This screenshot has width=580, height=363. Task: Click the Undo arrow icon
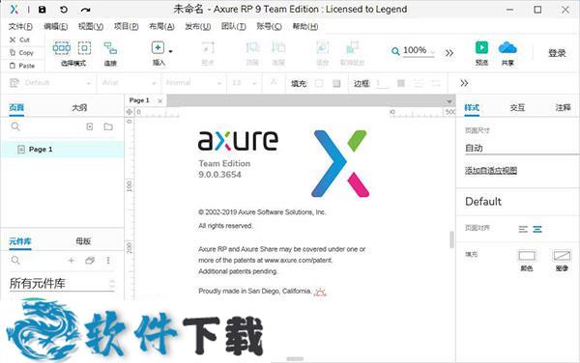64,10
